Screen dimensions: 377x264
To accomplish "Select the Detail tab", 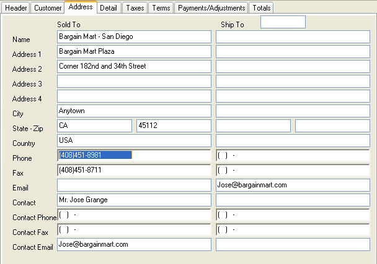I will (109, 8).
